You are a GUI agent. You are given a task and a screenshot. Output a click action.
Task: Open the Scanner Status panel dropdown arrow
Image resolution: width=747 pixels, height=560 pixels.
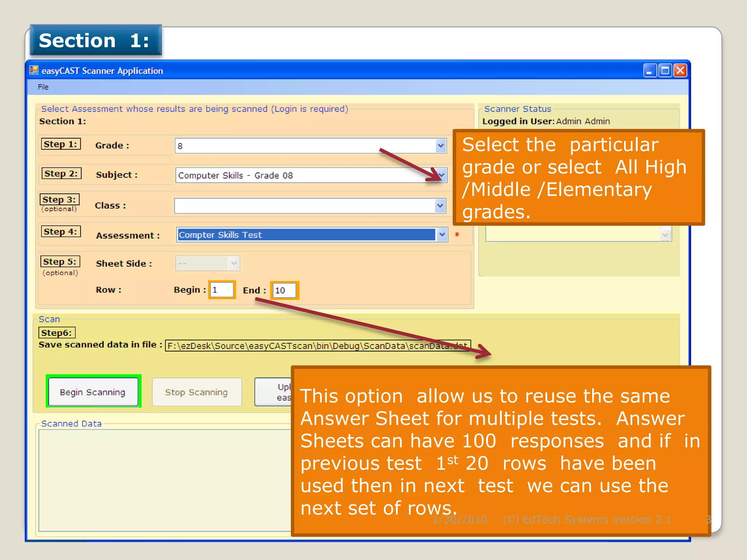(665, 235)
